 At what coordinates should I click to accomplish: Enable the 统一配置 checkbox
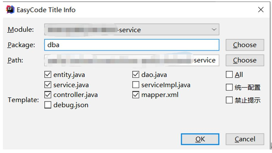click(x=229, y=87)
